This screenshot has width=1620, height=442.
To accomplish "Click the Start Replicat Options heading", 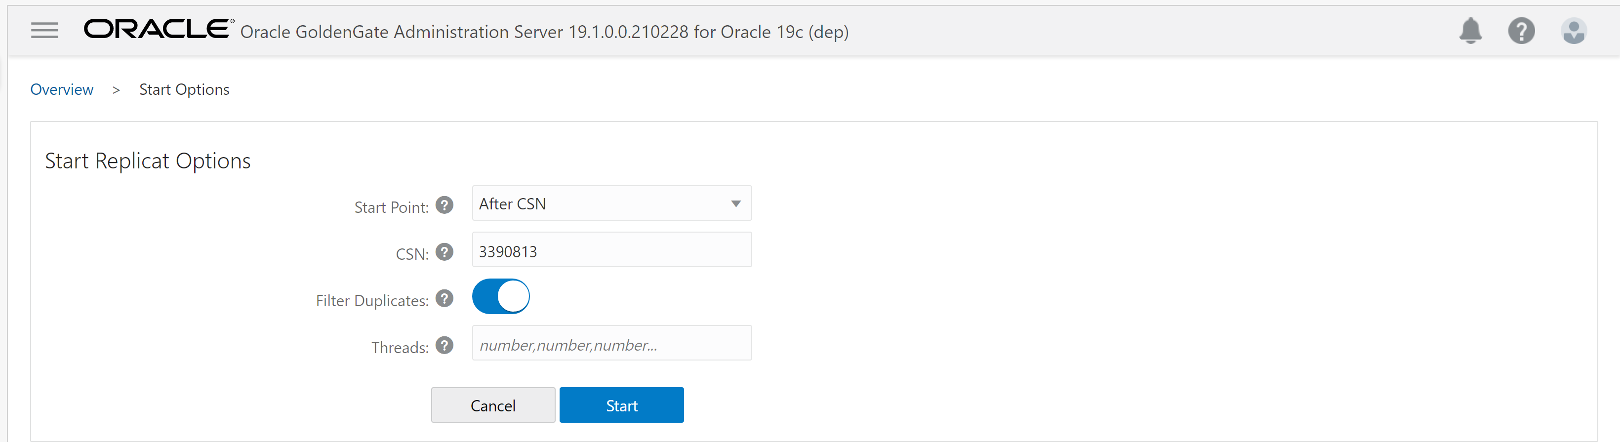I will tap(148, 161).
